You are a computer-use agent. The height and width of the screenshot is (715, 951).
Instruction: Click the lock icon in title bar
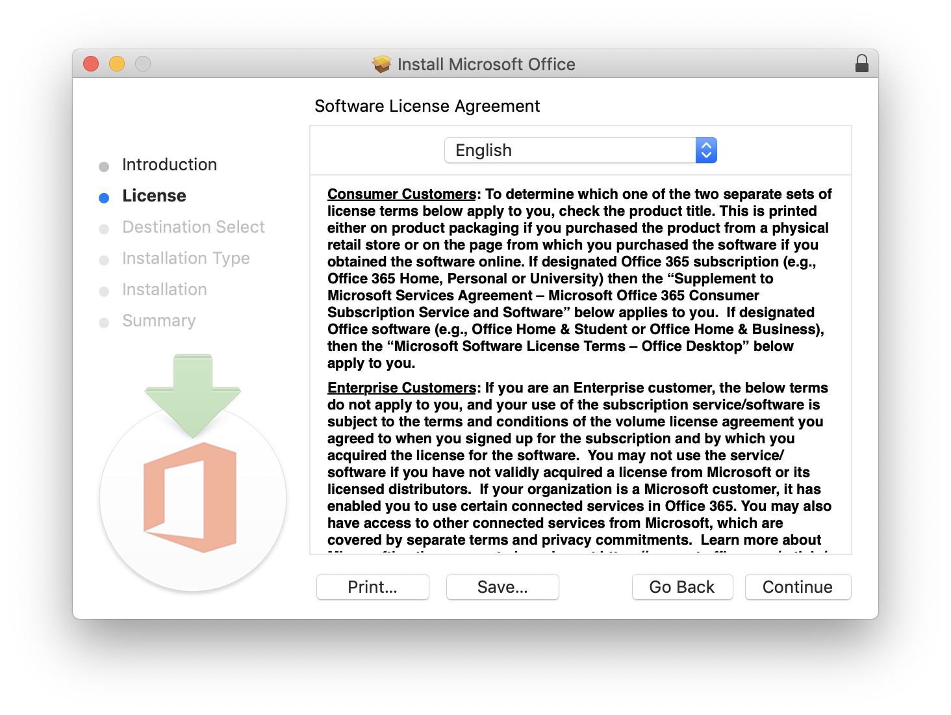click(x=861, y=64)
